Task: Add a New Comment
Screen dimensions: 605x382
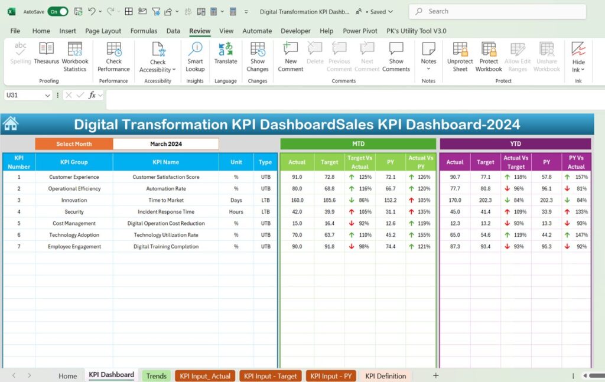Action: [291, 57]
